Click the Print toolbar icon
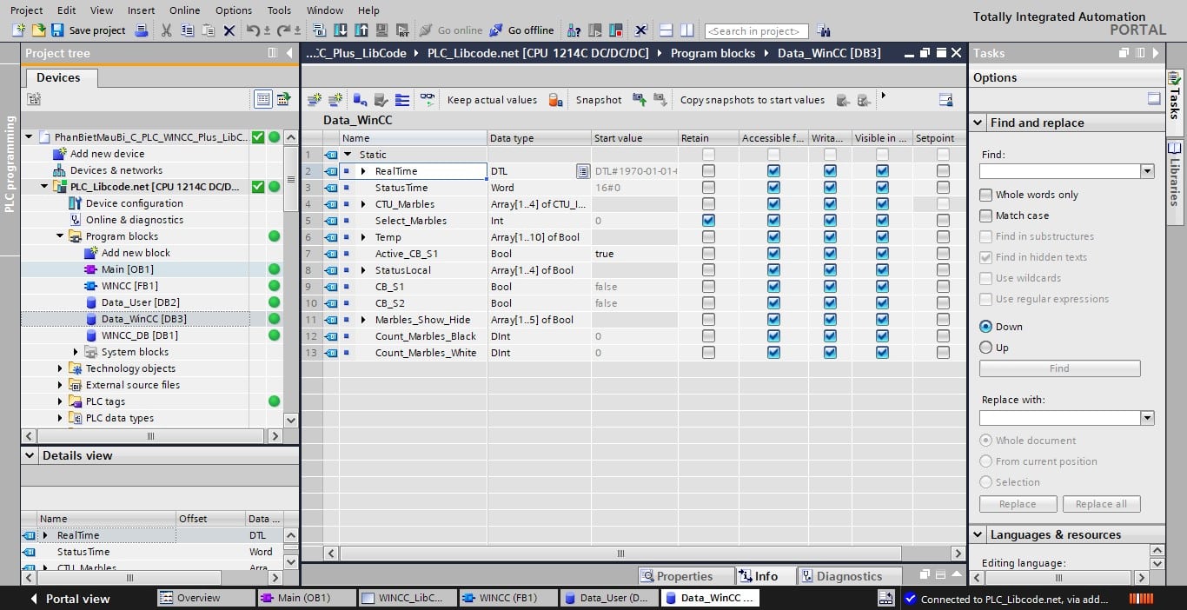The height and width of the screenshot is (610, 1187). (x=143, y=30)
